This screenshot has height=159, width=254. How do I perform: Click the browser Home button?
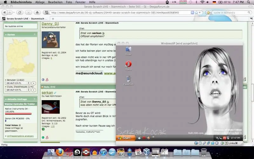click(x=37, y=12)
